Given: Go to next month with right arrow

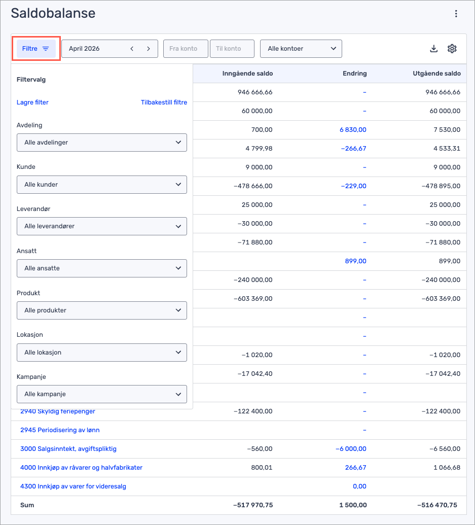Looking at the screenshot, I should 149,49.
